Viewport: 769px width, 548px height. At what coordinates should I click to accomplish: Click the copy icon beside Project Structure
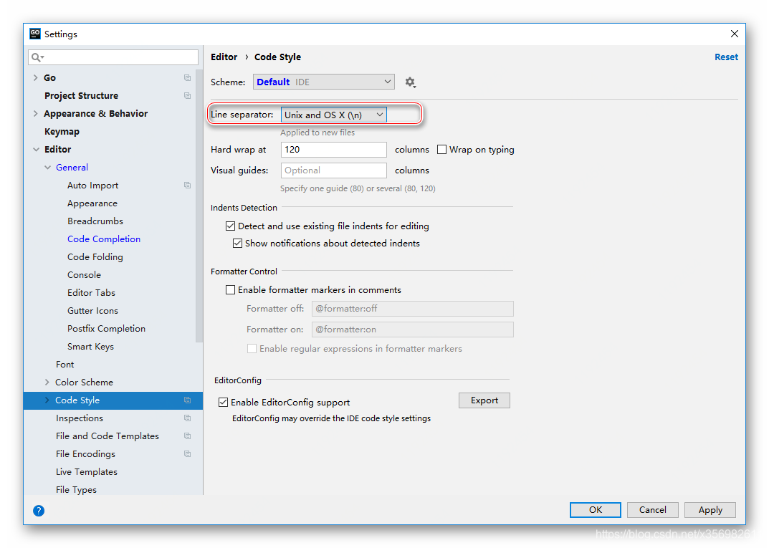(x=187, y=95)
